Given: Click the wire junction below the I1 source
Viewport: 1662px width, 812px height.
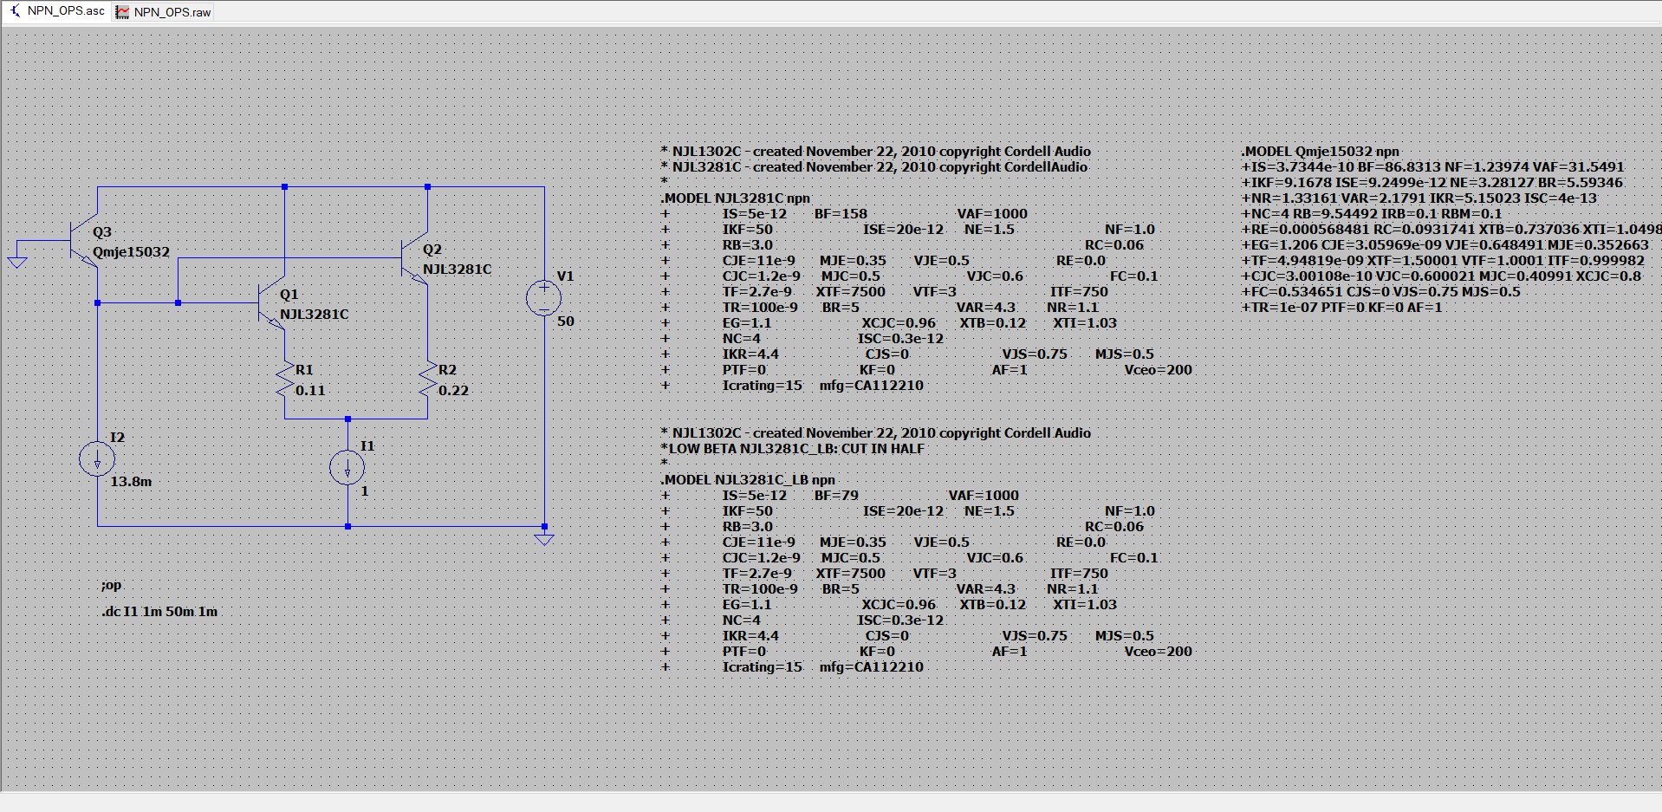Looking at the screenshot, I should click(347, 526).
